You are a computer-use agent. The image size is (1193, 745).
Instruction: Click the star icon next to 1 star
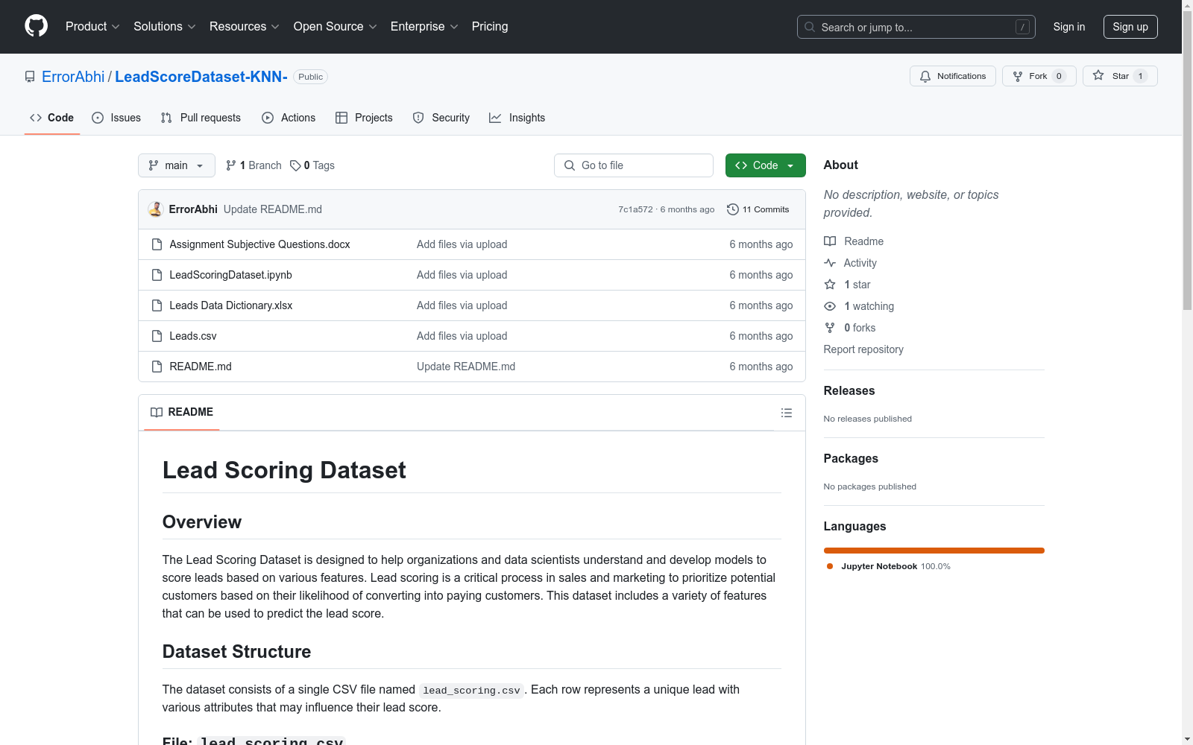(830, 285)
